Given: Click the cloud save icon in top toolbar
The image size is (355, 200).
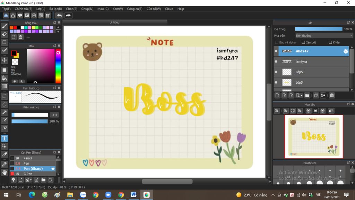Looking at the screenshot, I should tap(6, 15).
